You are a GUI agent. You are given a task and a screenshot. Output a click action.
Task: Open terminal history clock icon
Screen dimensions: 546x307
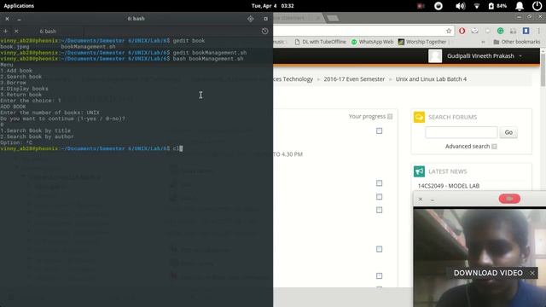click(x=264, y=31)
